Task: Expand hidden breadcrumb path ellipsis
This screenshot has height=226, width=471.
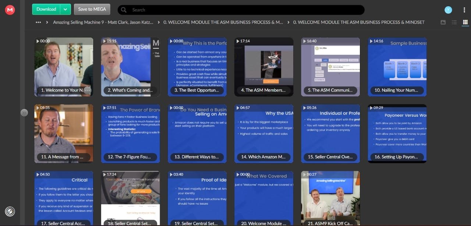Action: 38,22
